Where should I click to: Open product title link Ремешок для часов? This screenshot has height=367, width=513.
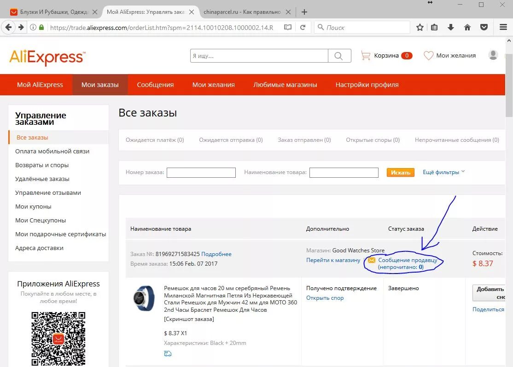(x=230, y=299)
